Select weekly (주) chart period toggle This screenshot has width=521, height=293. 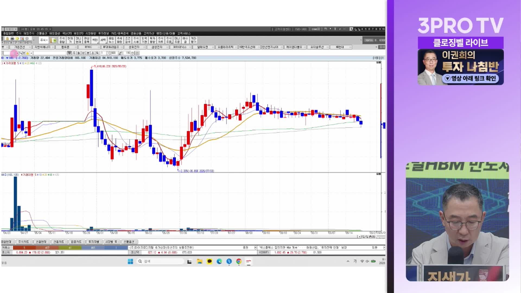point(74,53)
